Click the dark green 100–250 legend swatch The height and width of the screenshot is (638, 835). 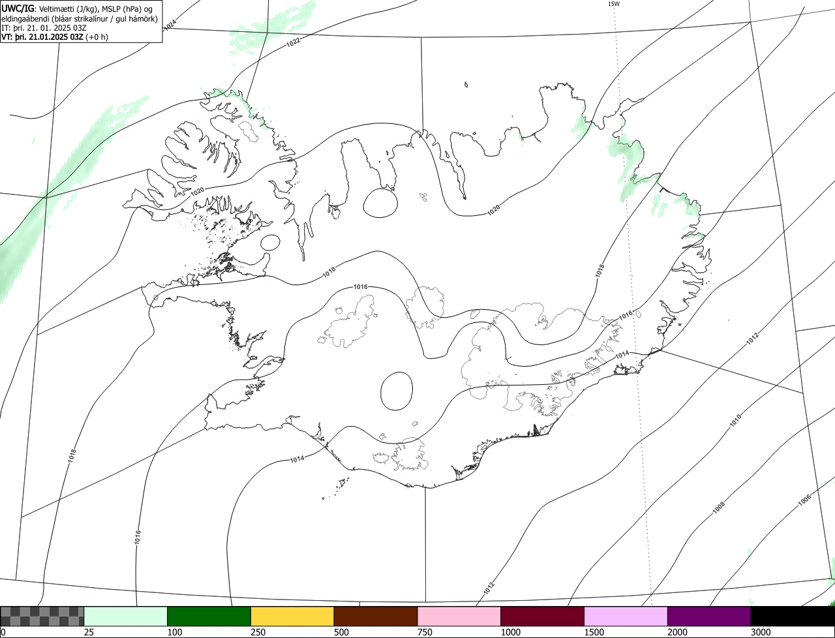click(209, 616)
